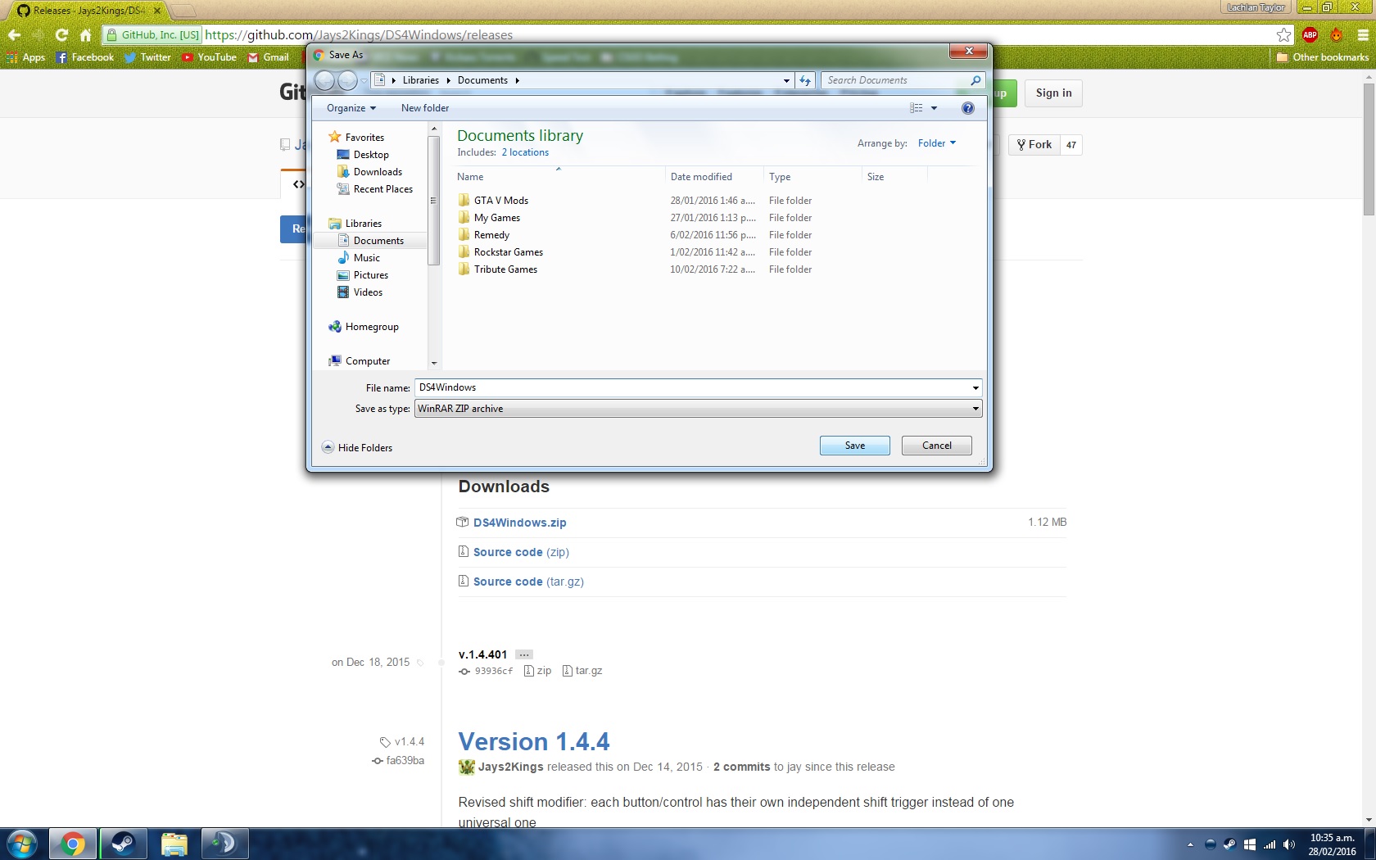Open the Windows Start orb
This screenshot has height=860, width=1376.
click(22, 844)
